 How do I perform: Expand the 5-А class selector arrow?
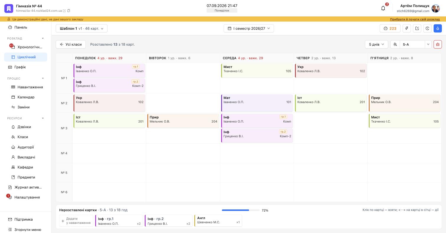click(428, 44)
